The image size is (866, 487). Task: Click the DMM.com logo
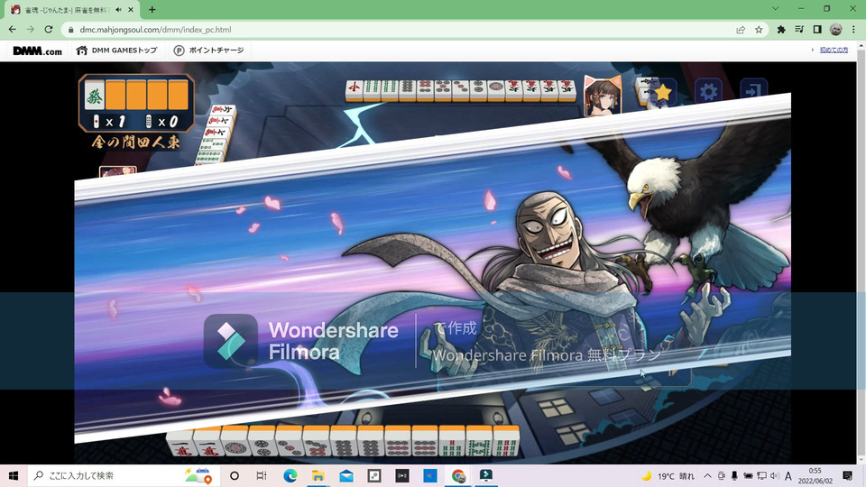[x=37, y=51]
